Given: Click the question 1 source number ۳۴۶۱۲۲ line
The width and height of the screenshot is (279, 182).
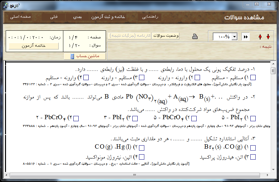Looking at the screenshot, I should 137,84.
